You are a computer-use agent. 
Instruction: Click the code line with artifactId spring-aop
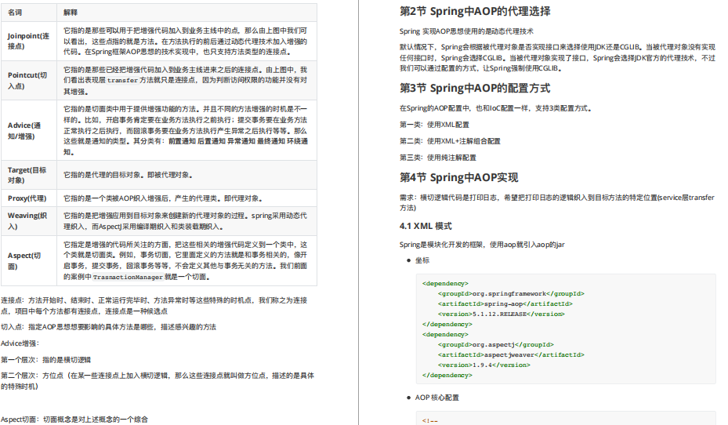pos(505,303)
